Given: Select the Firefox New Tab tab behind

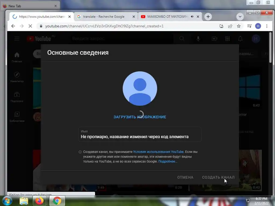Looking at the screenshot, I should [30, 6].
